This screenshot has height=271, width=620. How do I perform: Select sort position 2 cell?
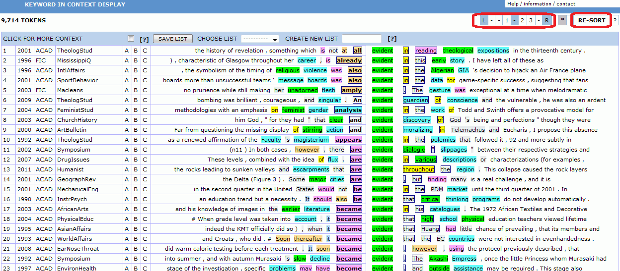tap(522, 20)
